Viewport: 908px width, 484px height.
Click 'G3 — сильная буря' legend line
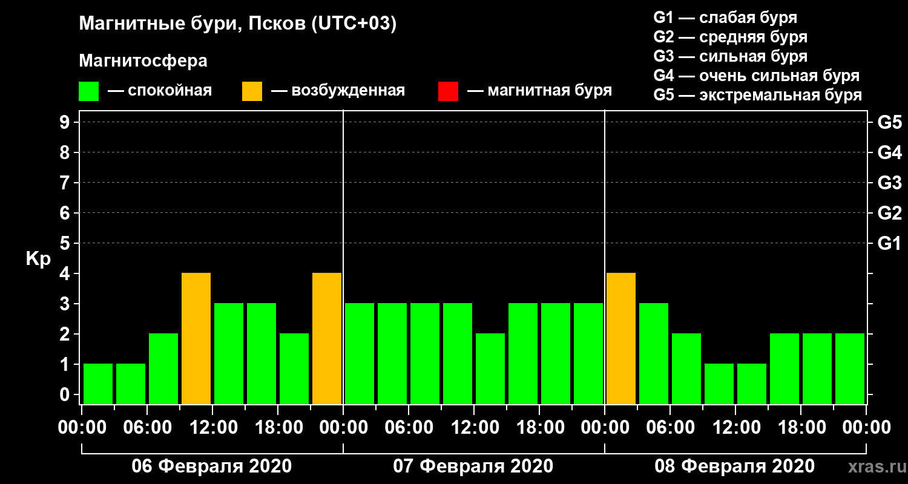tap(731, 56)
